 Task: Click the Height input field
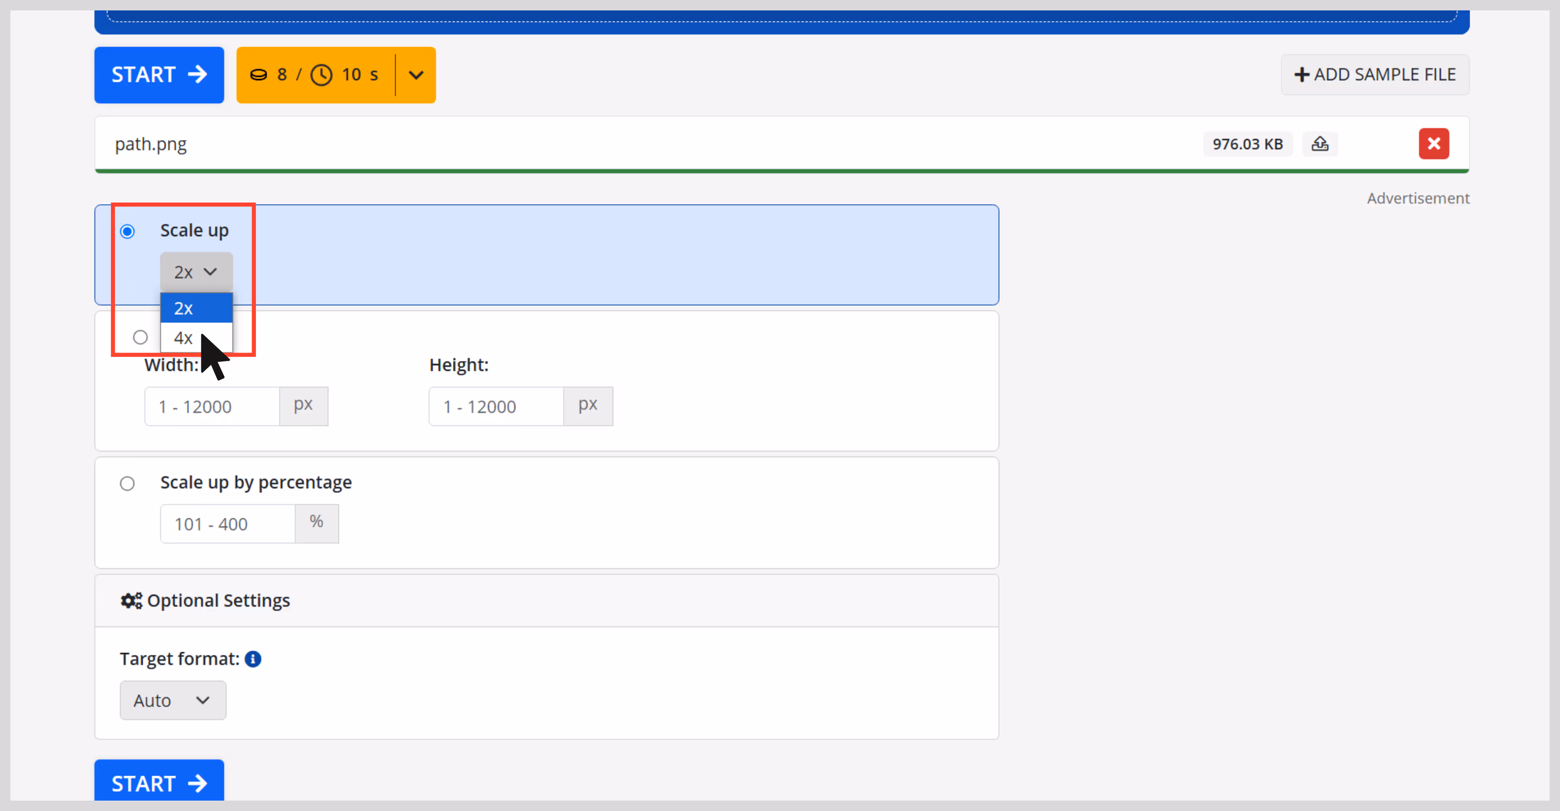496,406
